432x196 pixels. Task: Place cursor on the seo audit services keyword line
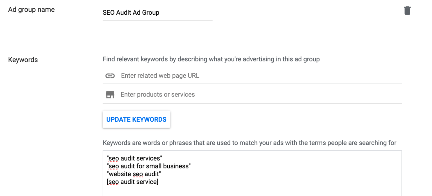tap(134, 158)
